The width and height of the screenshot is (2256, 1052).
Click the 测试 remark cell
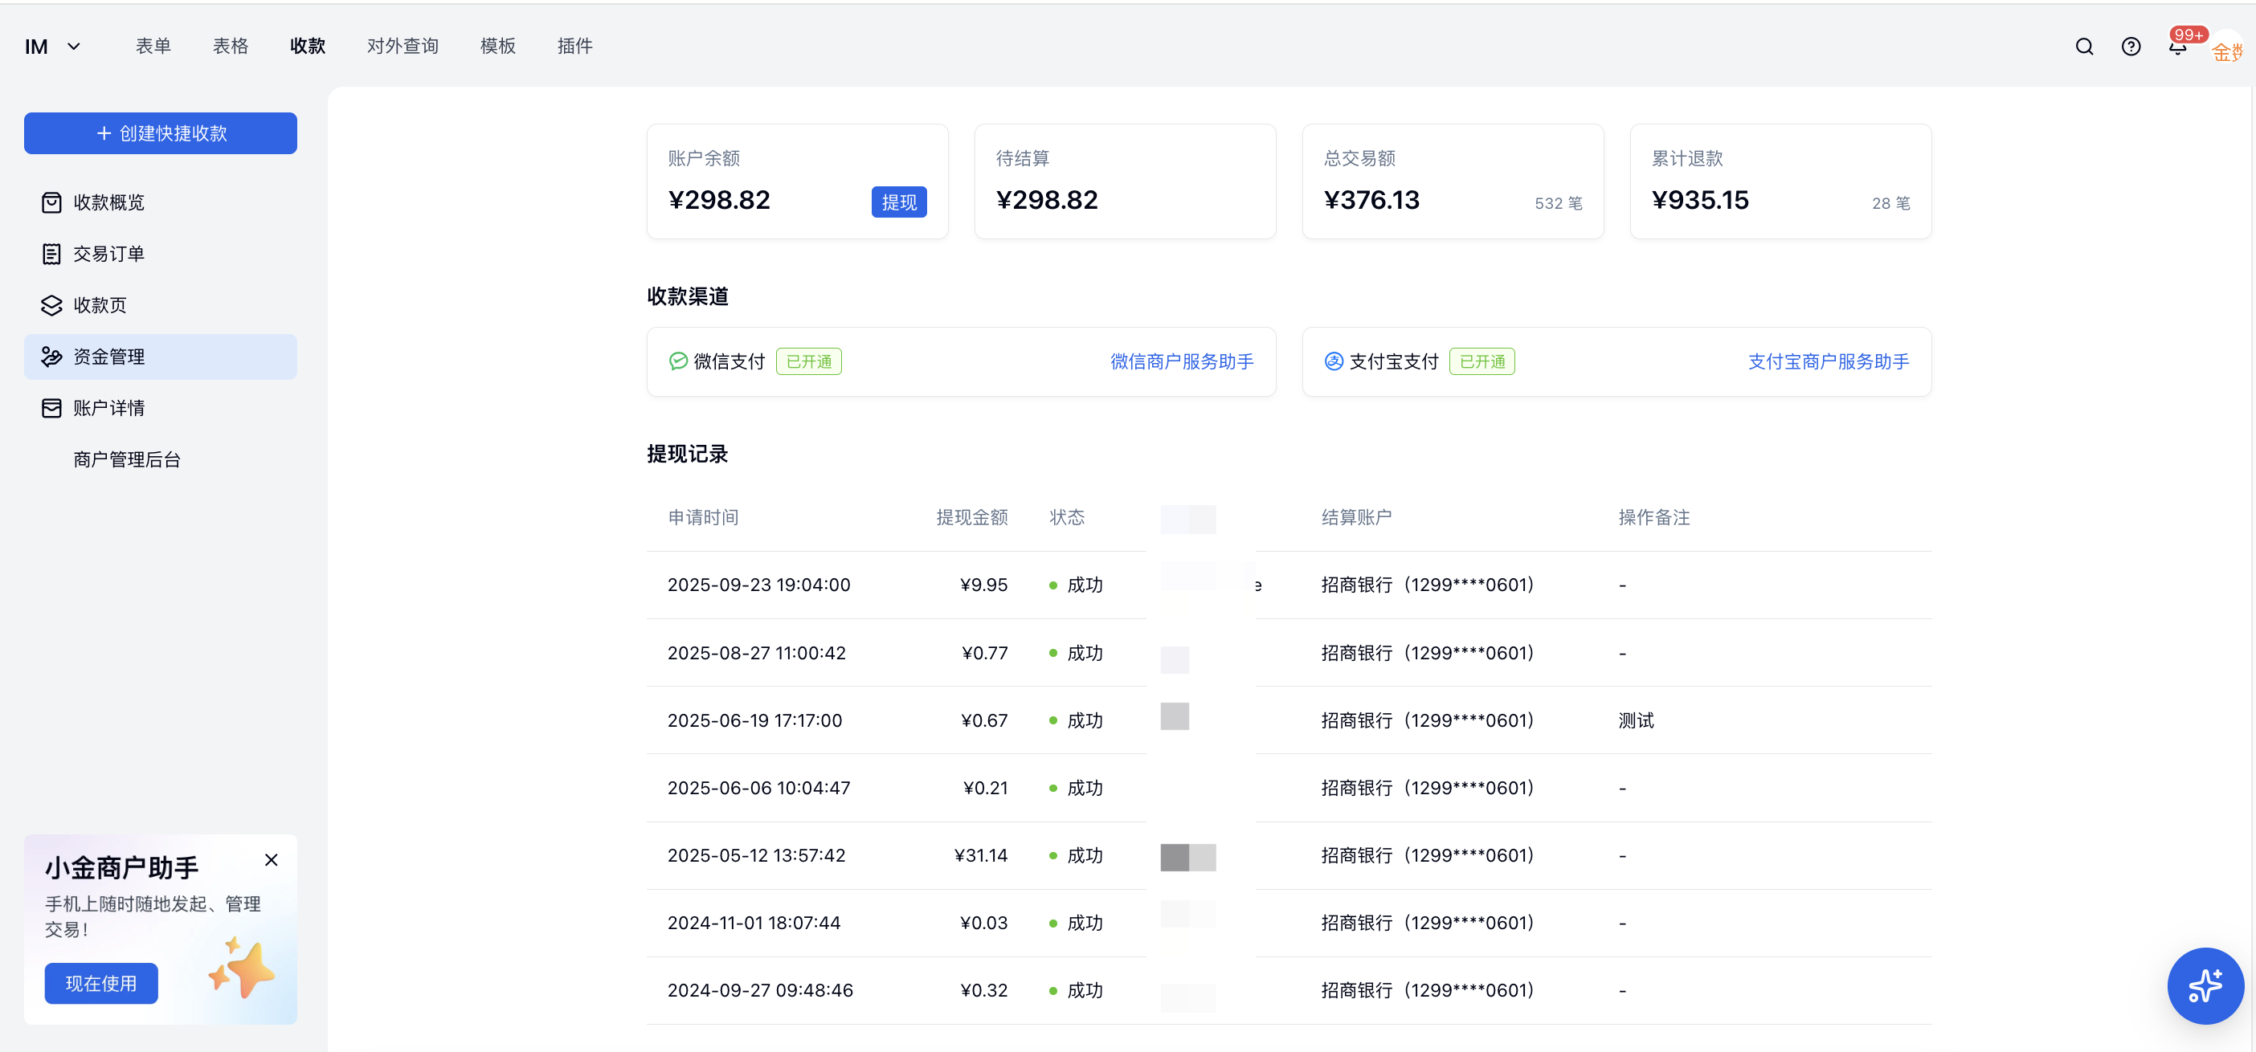pyautogui.click(x=1636, y=720)
